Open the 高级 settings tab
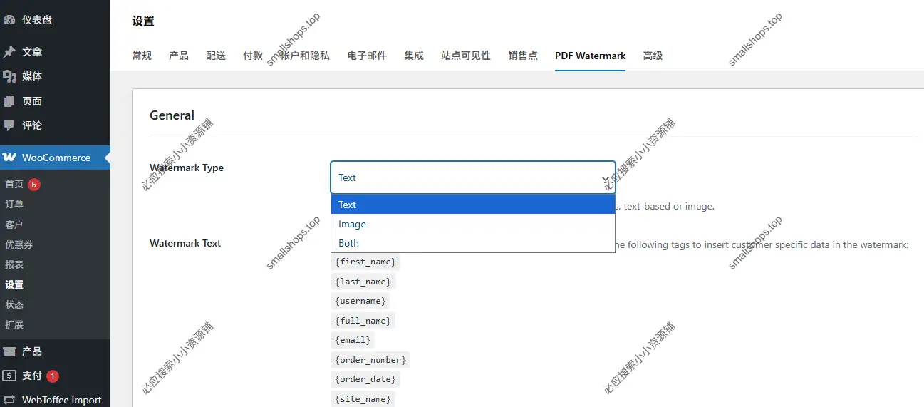The height and width of the screenshot is (407, 924). 653,56
